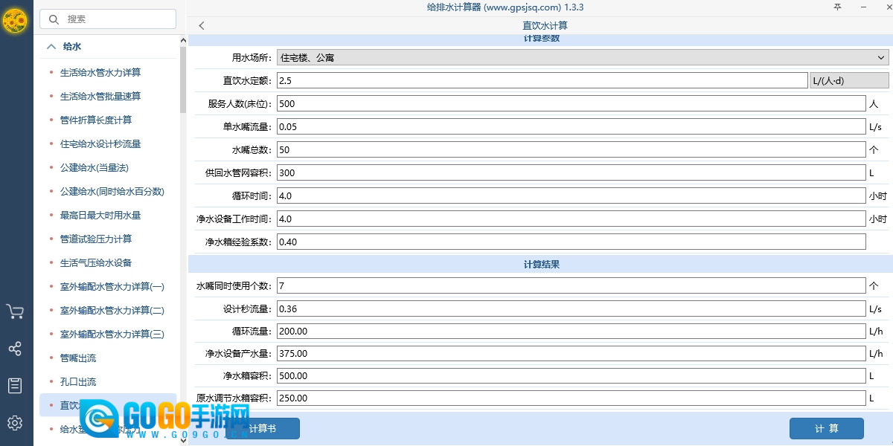Select 管道试验压力计算 menu entry
Image resolution: width=893 pixels, height=446 pixels.
[96, 239]
